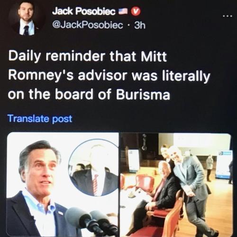Click the tweet text starting 'Daily reminder'
Screen dimensions: 237x237
point(109,75)
